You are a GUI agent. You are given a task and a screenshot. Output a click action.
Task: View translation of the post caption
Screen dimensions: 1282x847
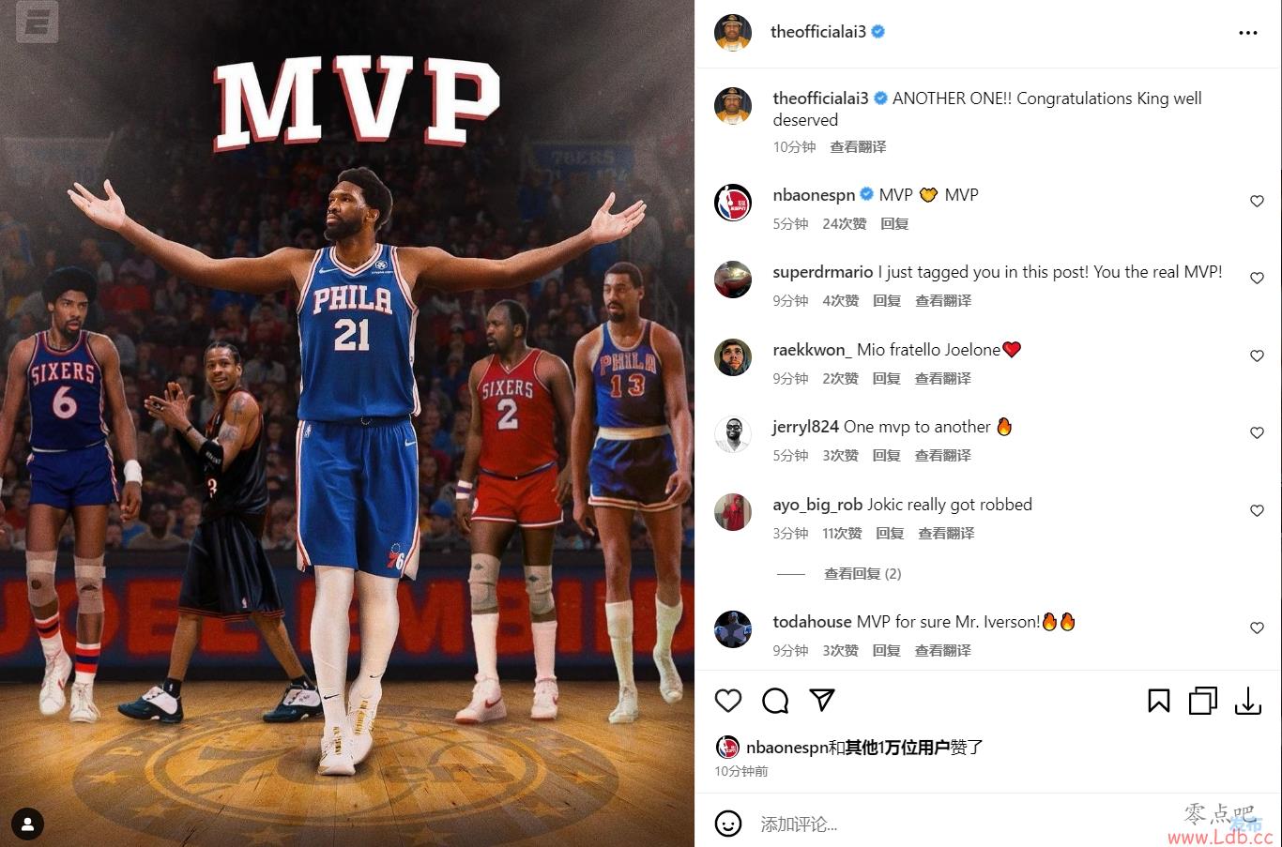(x=858, y=147)
